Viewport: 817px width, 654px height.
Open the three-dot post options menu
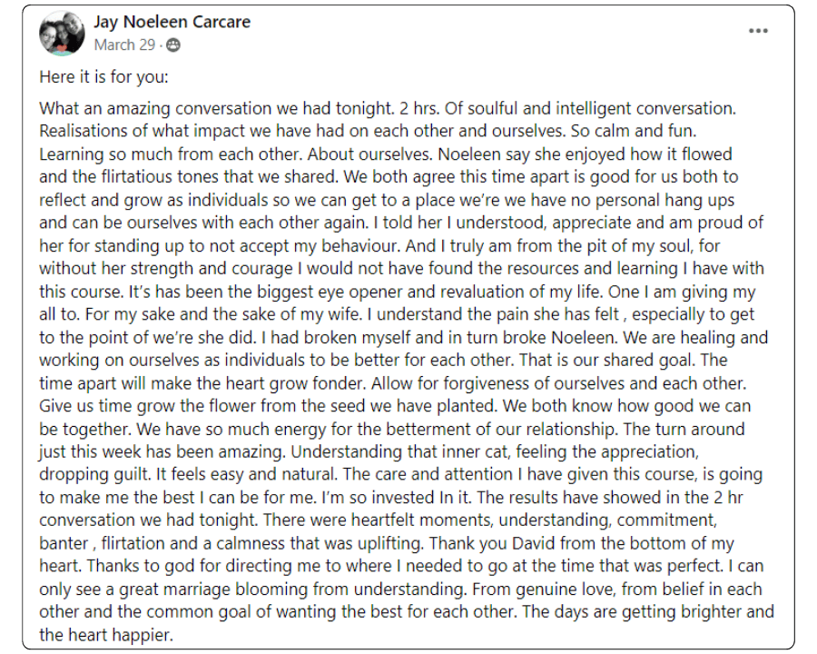coord(758,31)
